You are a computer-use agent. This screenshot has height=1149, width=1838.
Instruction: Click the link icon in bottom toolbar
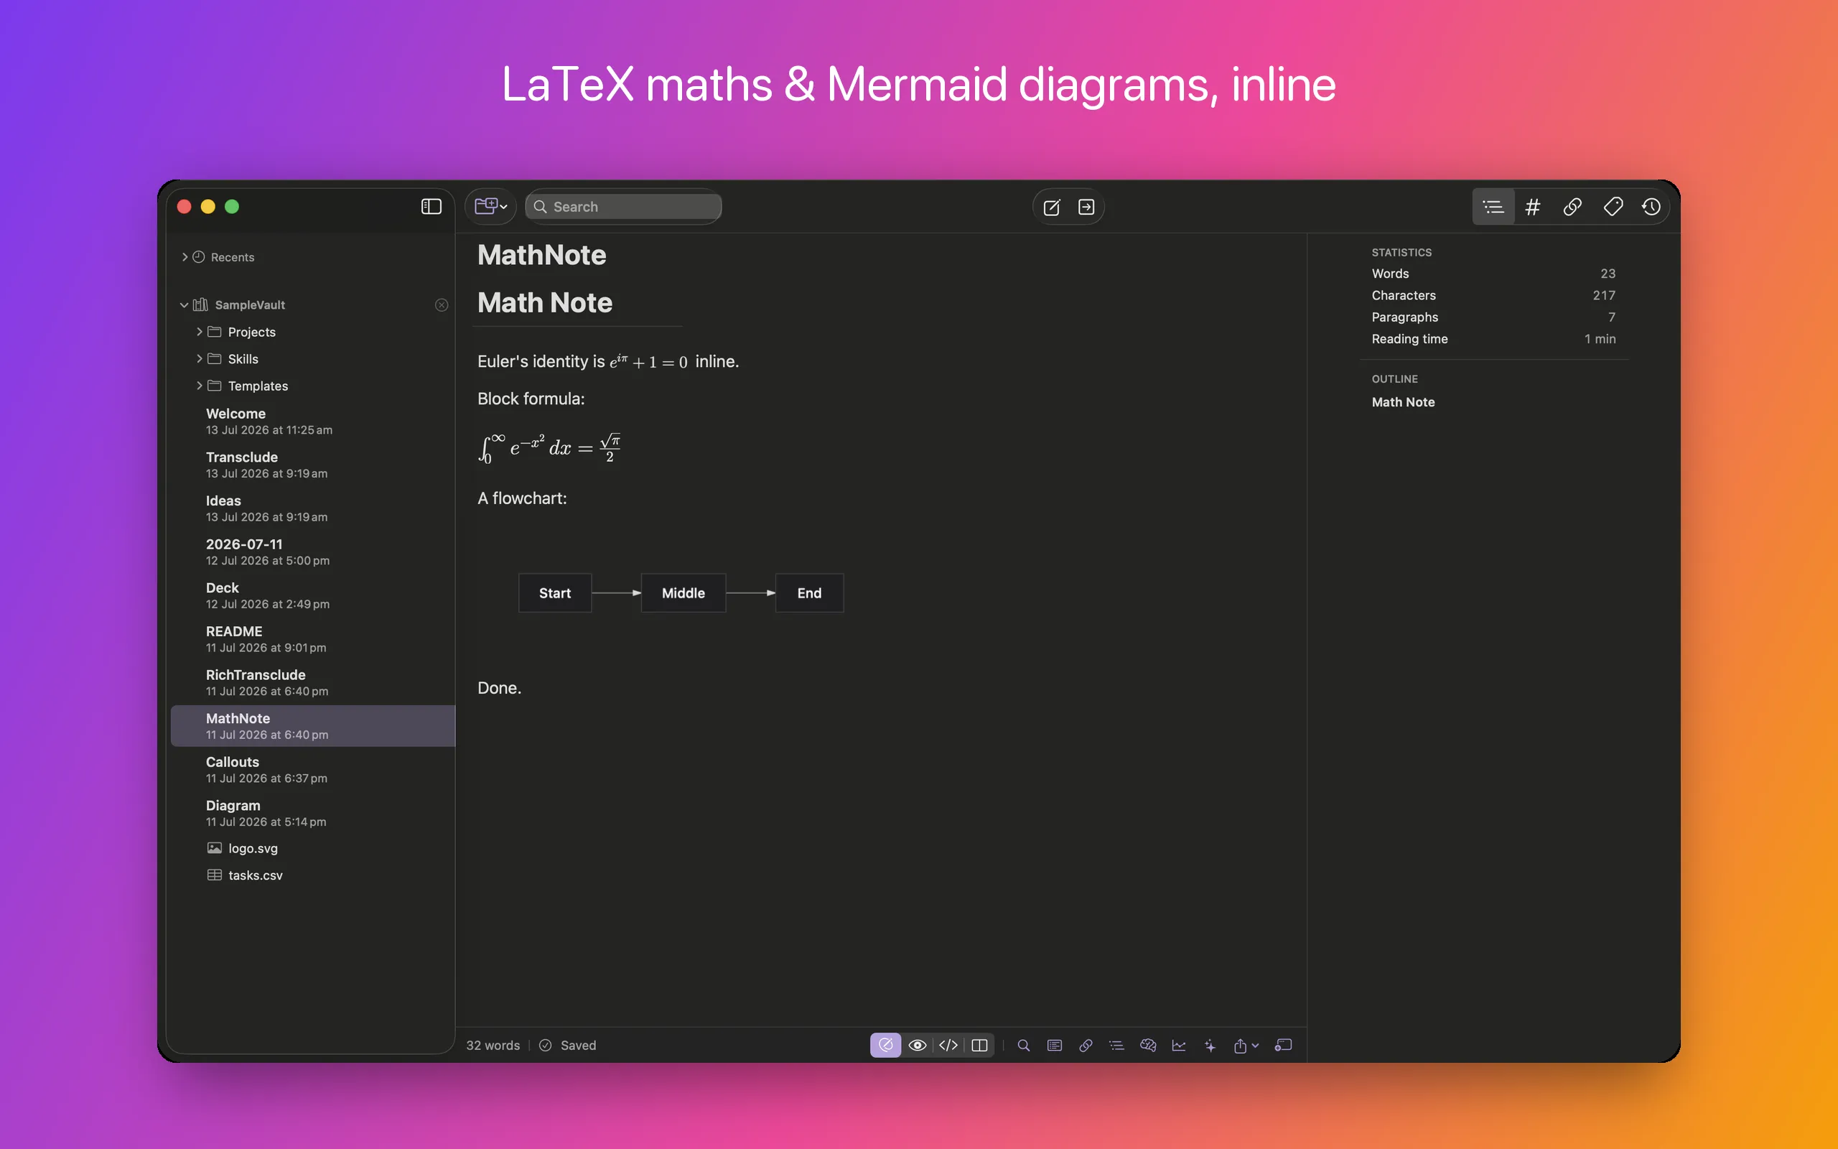click(x=1086, y=1046)
